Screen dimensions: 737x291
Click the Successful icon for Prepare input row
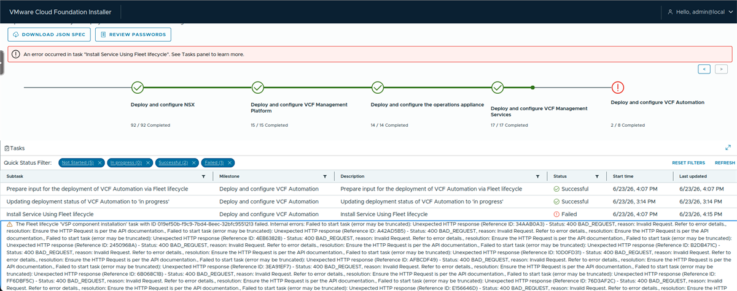556,189
